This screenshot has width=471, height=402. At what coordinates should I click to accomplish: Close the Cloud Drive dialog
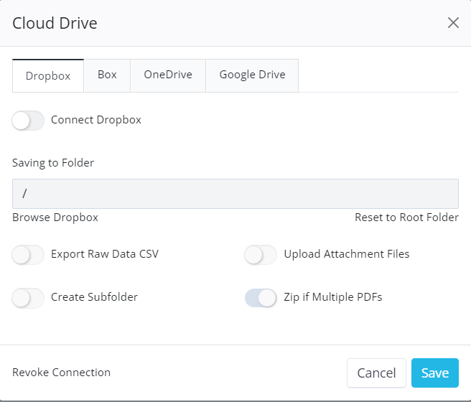click(x=453, y=23)
